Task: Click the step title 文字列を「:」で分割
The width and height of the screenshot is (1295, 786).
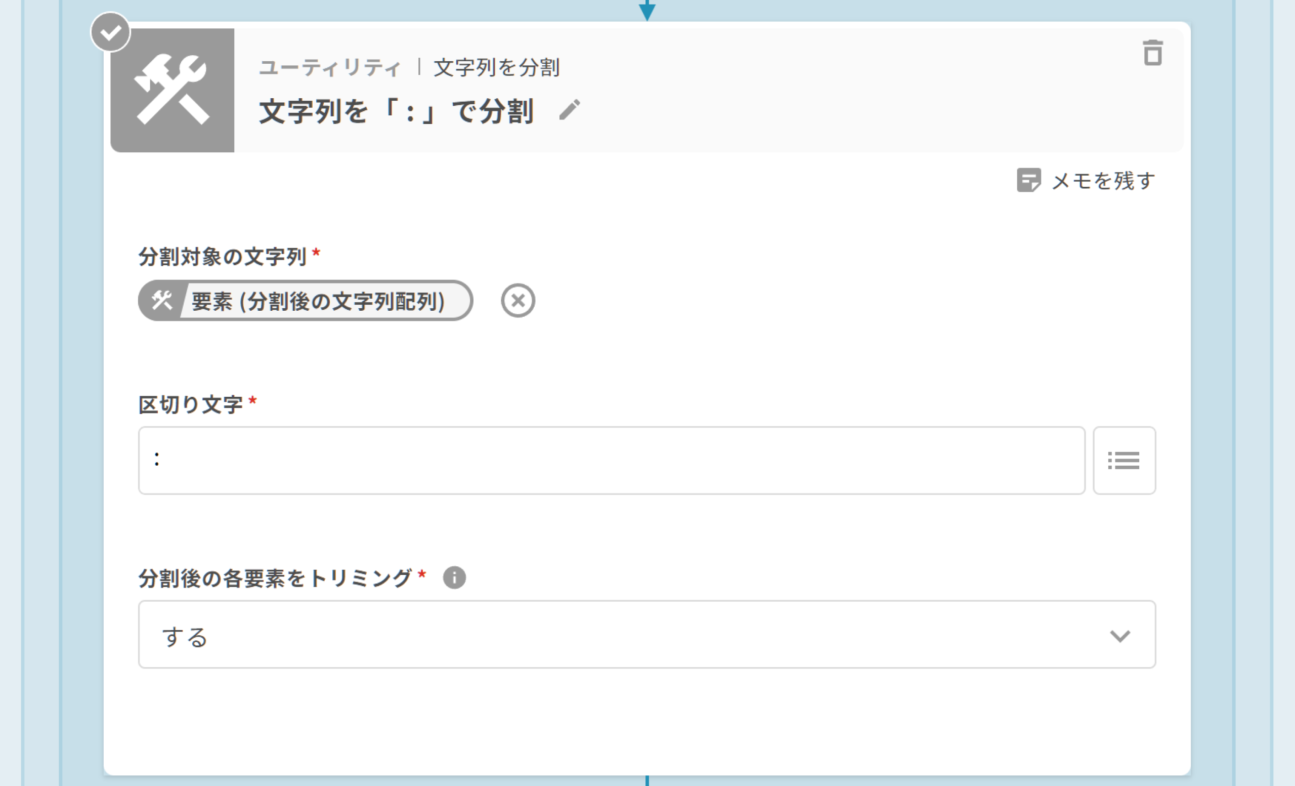Action: (396, 111)
